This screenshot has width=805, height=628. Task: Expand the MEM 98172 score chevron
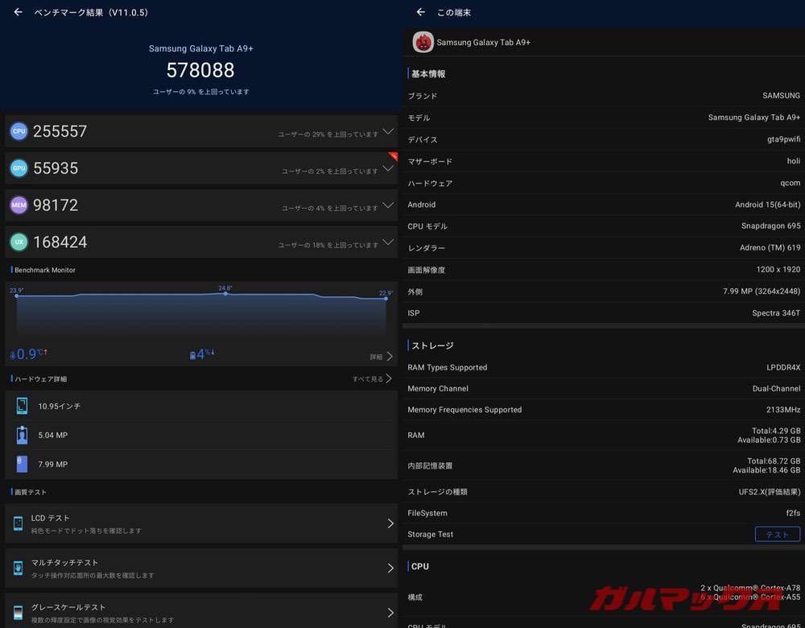pyautogui.click(x=388, y=205)
